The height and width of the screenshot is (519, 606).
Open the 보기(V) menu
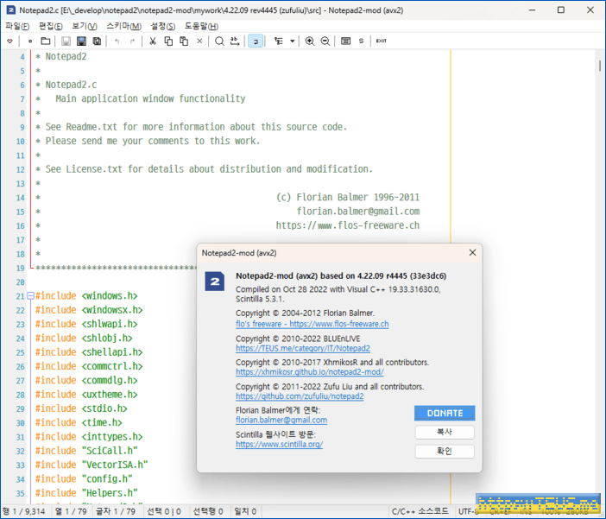[x=85, y=26]
